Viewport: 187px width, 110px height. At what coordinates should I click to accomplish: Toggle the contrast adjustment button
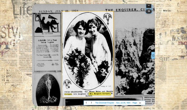[149, 11]
